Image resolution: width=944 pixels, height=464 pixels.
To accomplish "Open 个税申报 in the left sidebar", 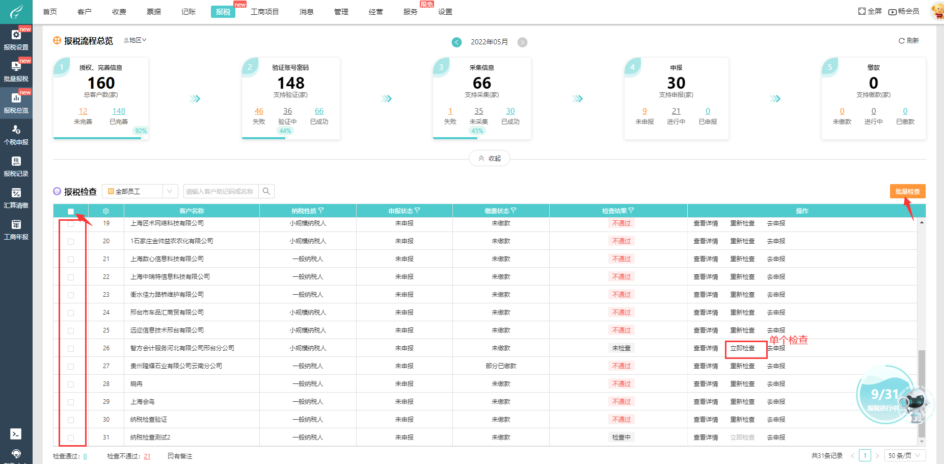I will point(16,135).
